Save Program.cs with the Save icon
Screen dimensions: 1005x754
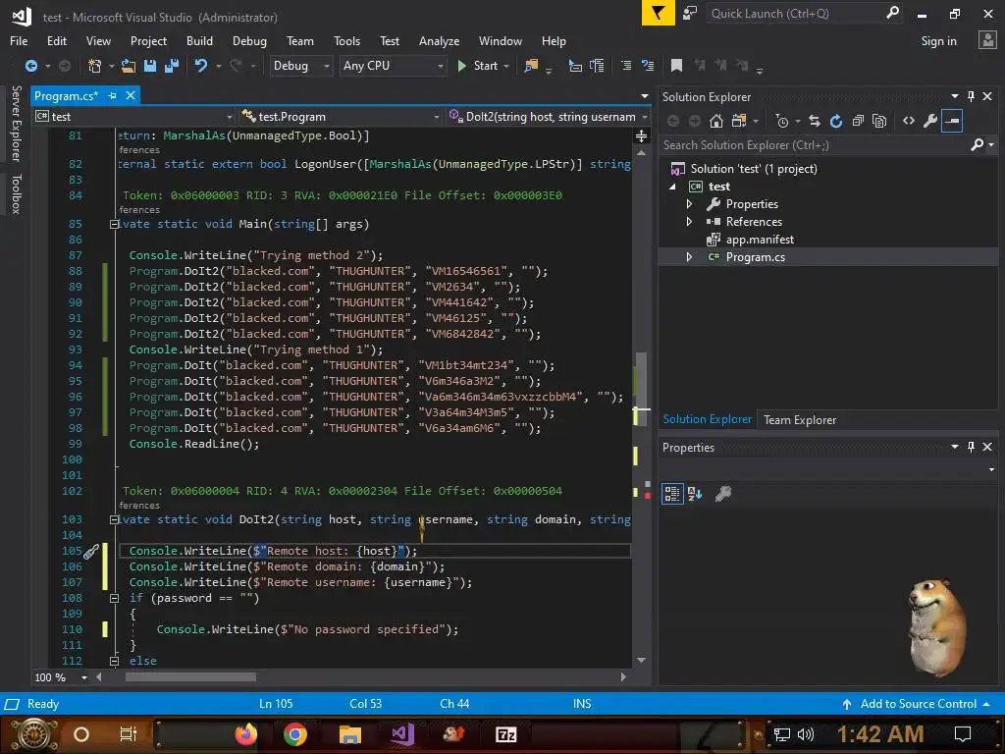(150, 66)
